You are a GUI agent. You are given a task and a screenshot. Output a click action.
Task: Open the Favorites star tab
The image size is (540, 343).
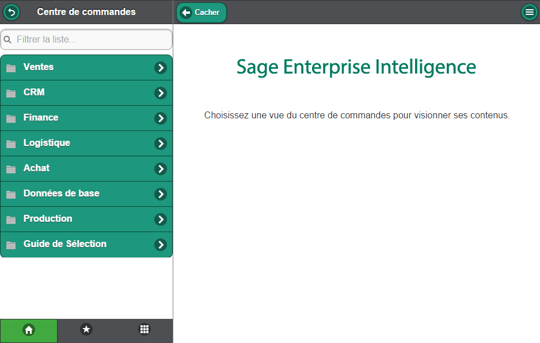pyautogui.click(x=86, y=330)
